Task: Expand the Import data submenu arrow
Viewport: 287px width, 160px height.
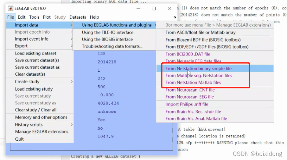Action: point(72,25)
